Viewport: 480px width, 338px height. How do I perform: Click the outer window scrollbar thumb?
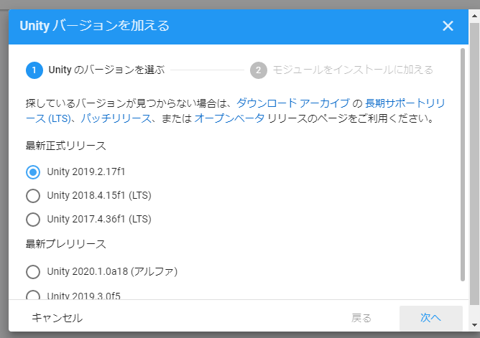coord(474,164)
